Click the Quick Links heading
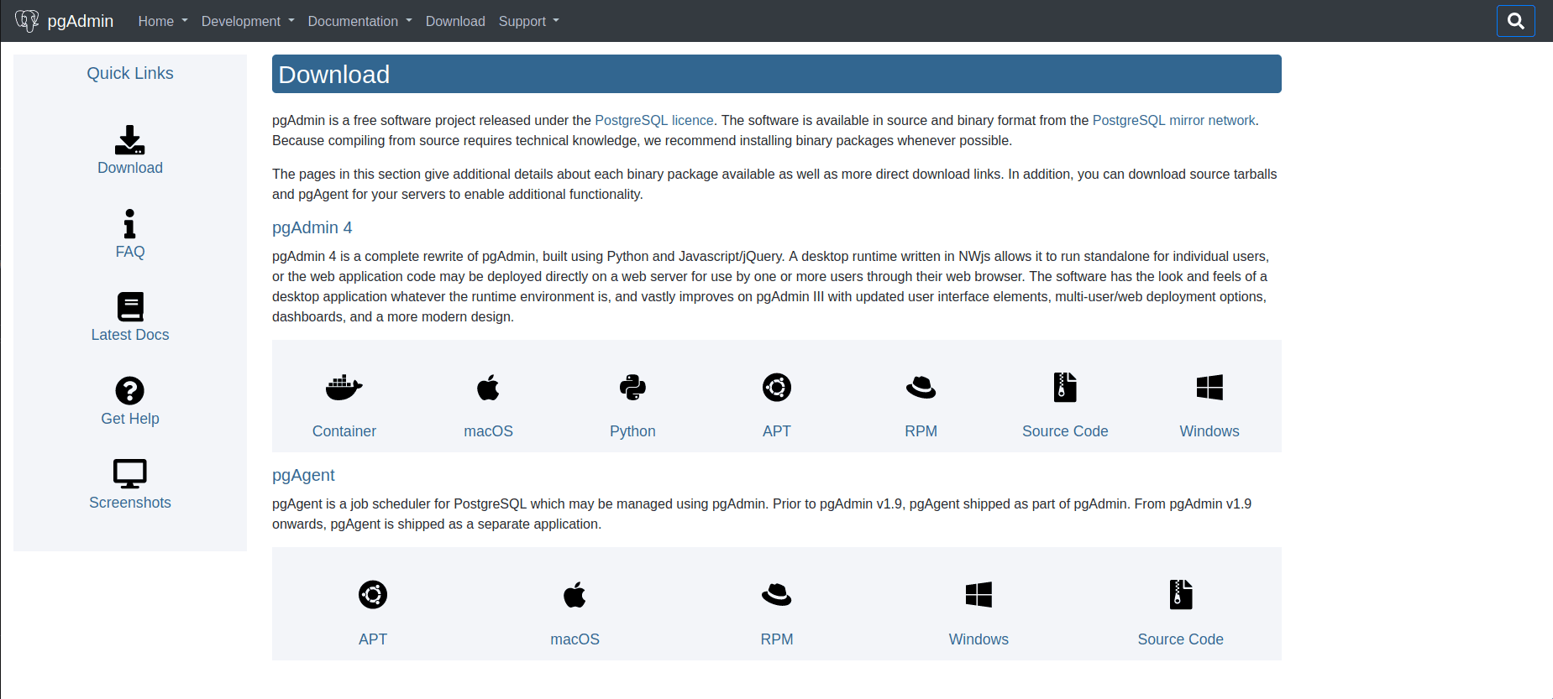The width and height of the screenshot is (1553, 699). 130,73
